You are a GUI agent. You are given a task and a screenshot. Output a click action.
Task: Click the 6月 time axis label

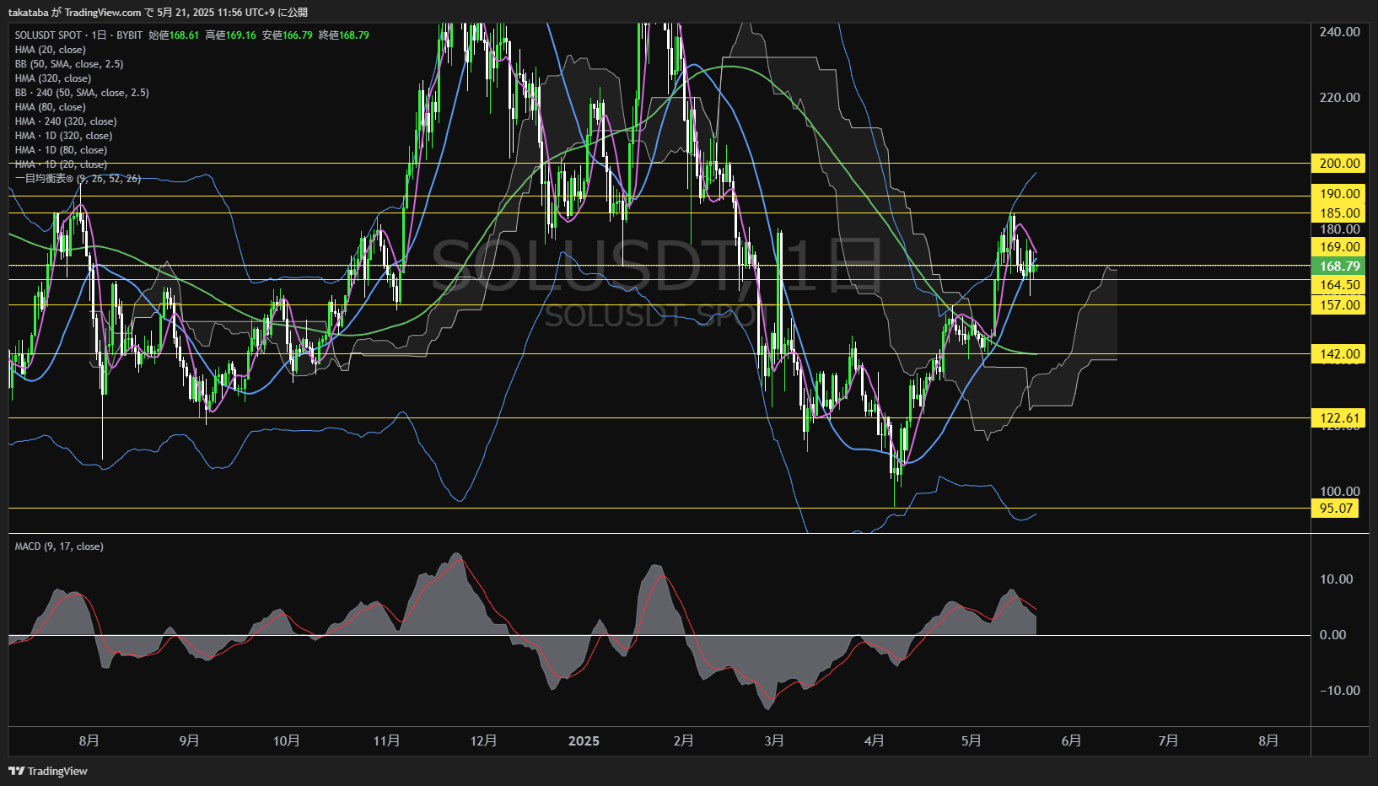(1071, 740)
